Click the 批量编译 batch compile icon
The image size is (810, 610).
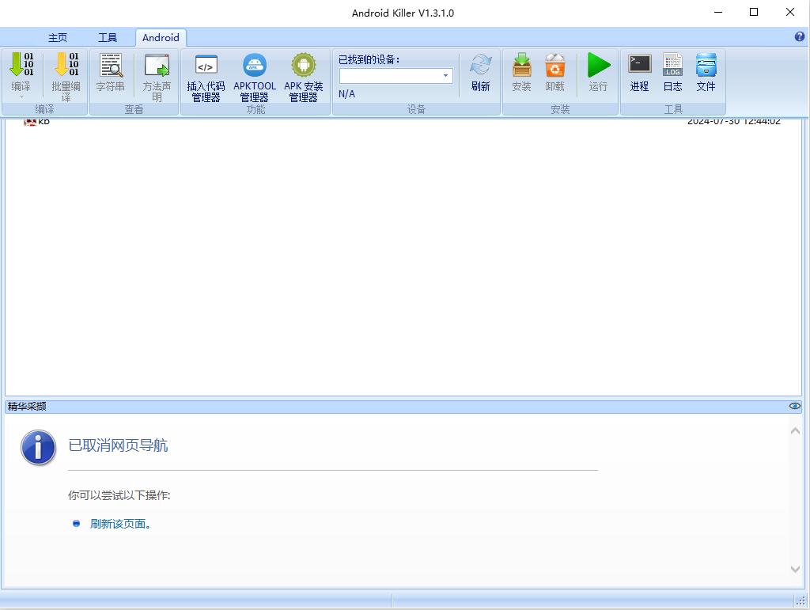[x=66, y=66]
